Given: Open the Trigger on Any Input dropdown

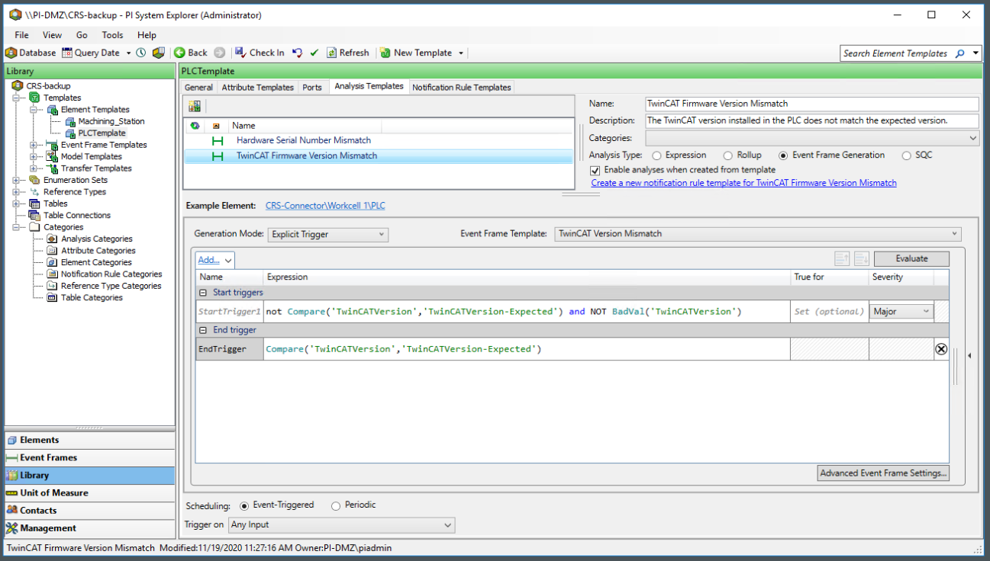Looking at the screenshot, I should [341, 525].
